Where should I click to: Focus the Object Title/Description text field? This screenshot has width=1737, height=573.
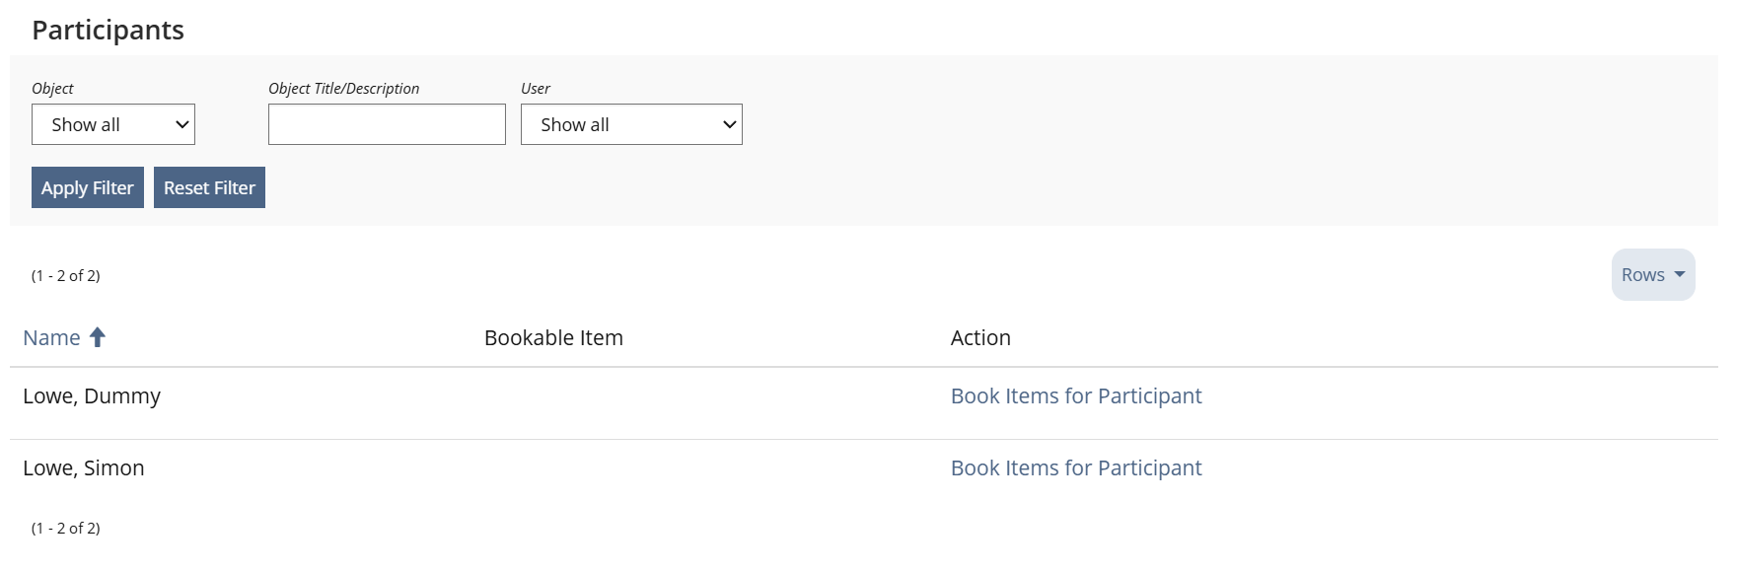tap(387, 124)
